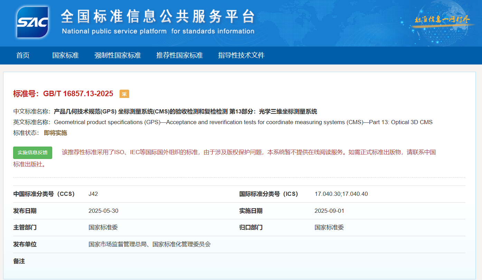The image size is (482, 280).
Task: Click the CCS value J42
Action: pyautogui.click(x=93, y=194)
